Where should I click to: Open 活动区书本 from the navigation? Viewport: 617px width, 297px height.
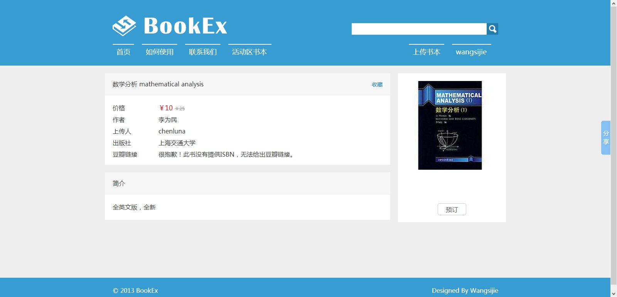coord(249,52)
